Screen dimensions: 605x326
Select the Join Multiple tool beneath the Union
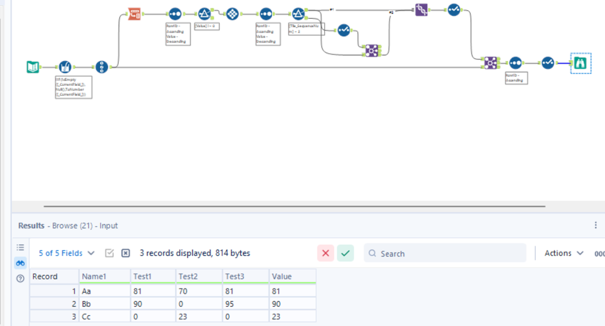[x=372, y=50]
